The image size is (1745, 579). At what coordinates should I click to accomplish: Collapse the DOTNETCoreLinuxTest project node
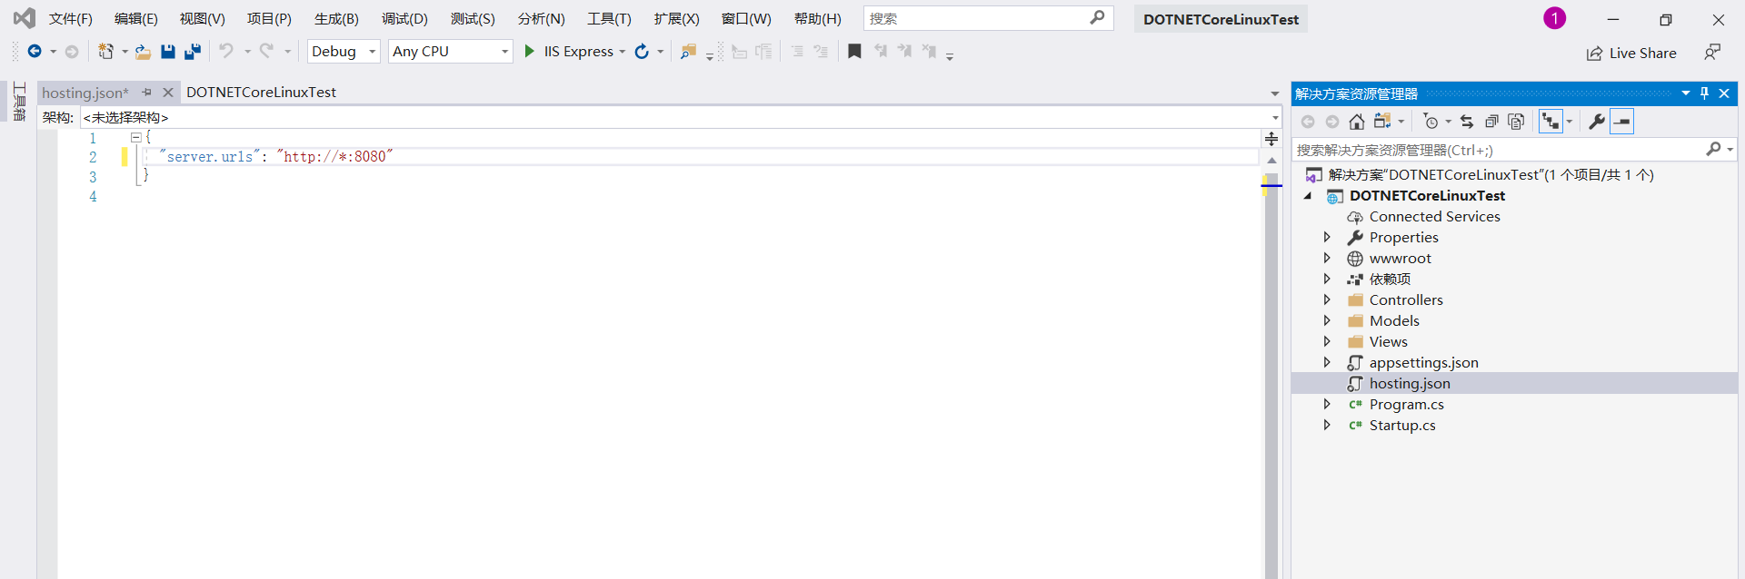coord(1308,196)
